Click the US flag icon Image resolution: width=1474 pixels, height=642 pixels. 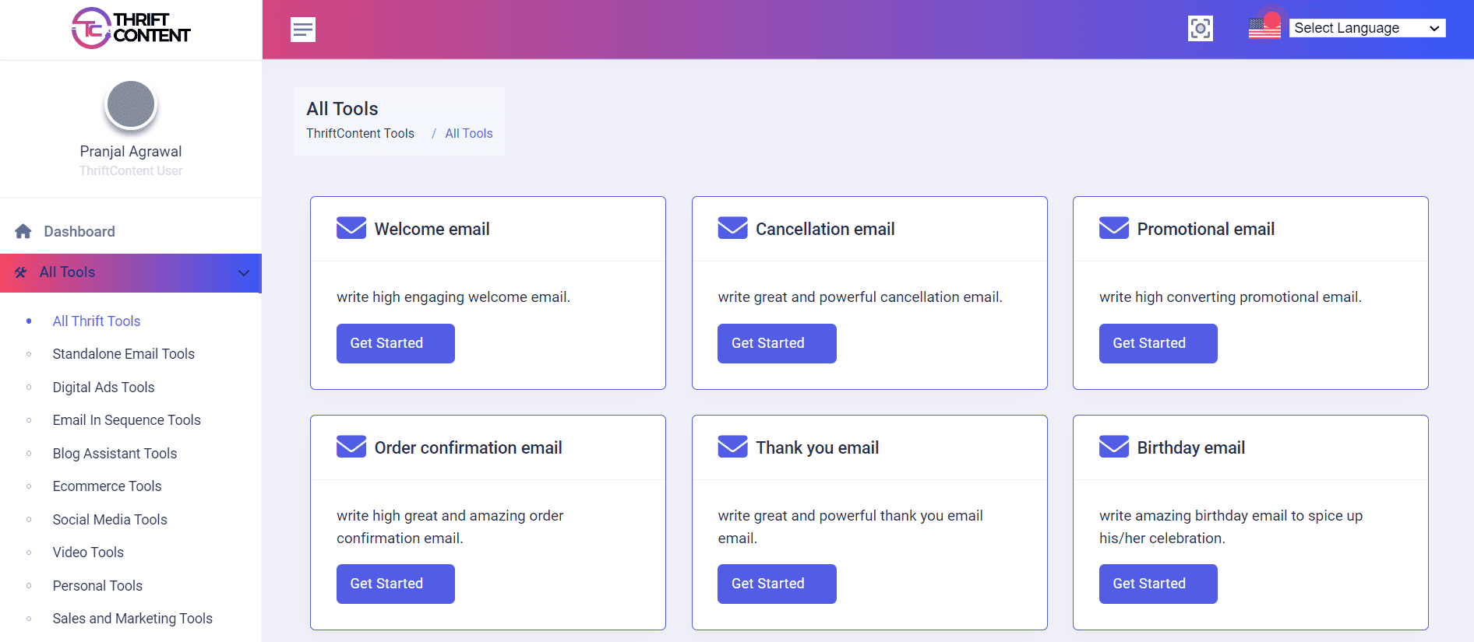coord(1264,28)
